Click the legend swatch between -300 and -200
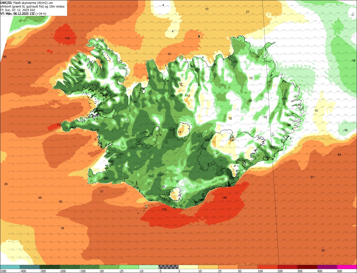 pyautogui.click(x=50, y=267)
